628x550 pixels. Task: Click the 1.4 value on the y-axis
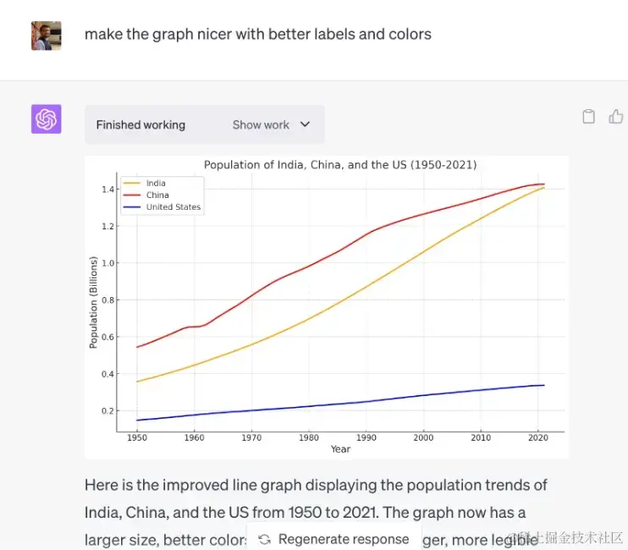[108, 189]
